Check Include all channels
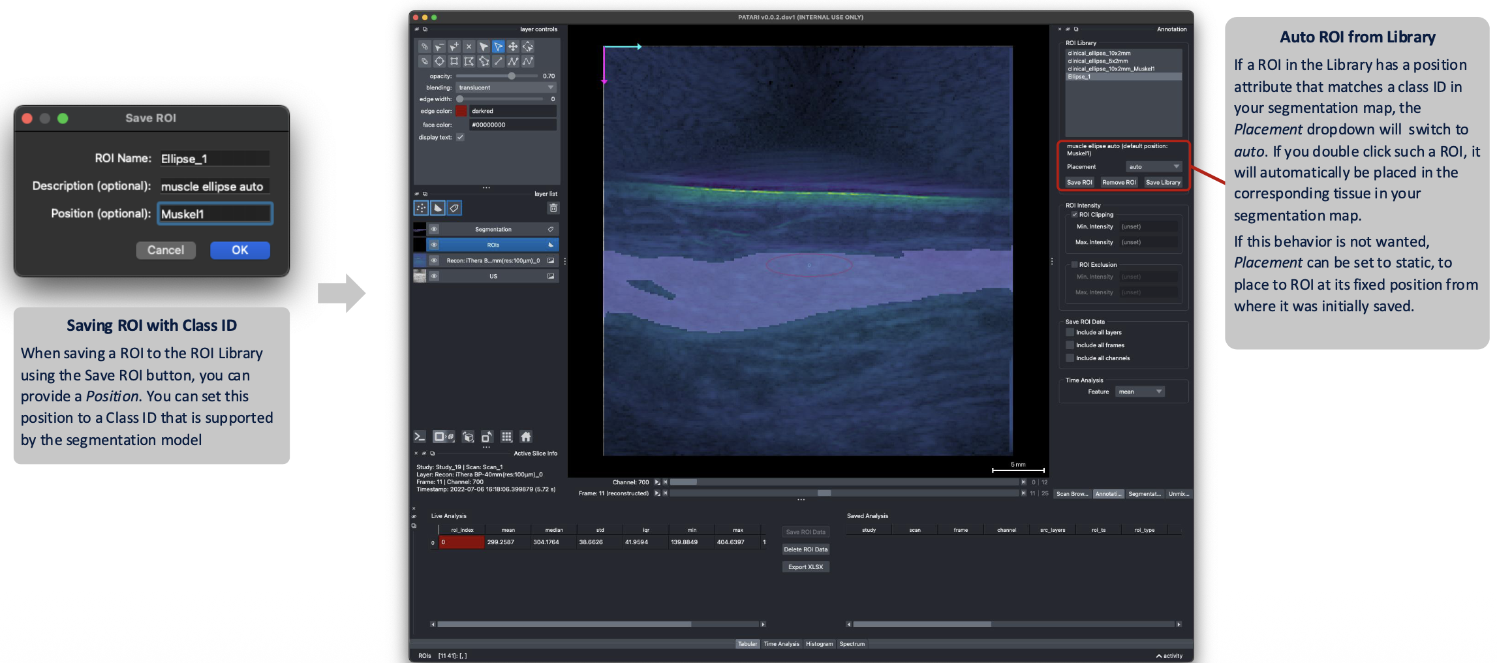Screen dimensions: 1497x663 1070,358
